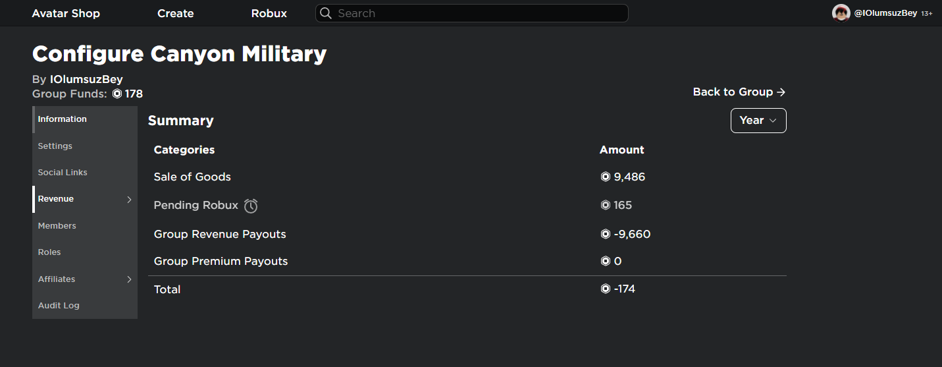Click the Robux icon next to 9,486
Image resolution: width=942 pixels, height=367 pixels.
tap(606, 177)
